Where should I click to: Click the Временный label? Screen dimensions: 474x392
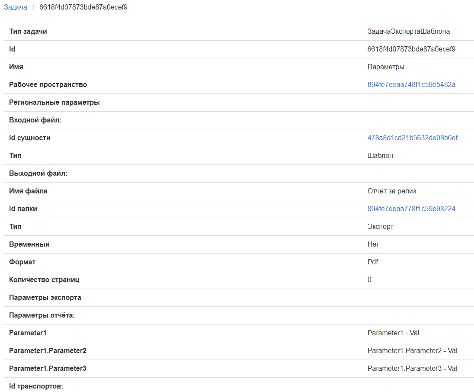[x=29, y=244]
